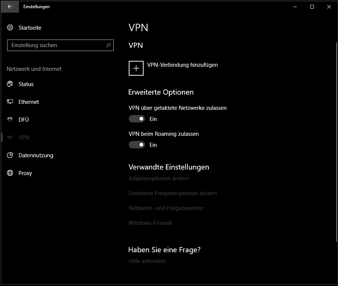
Task: Click VPN-Verbindung hinzufügen label
Action: (x=182, y=65)
